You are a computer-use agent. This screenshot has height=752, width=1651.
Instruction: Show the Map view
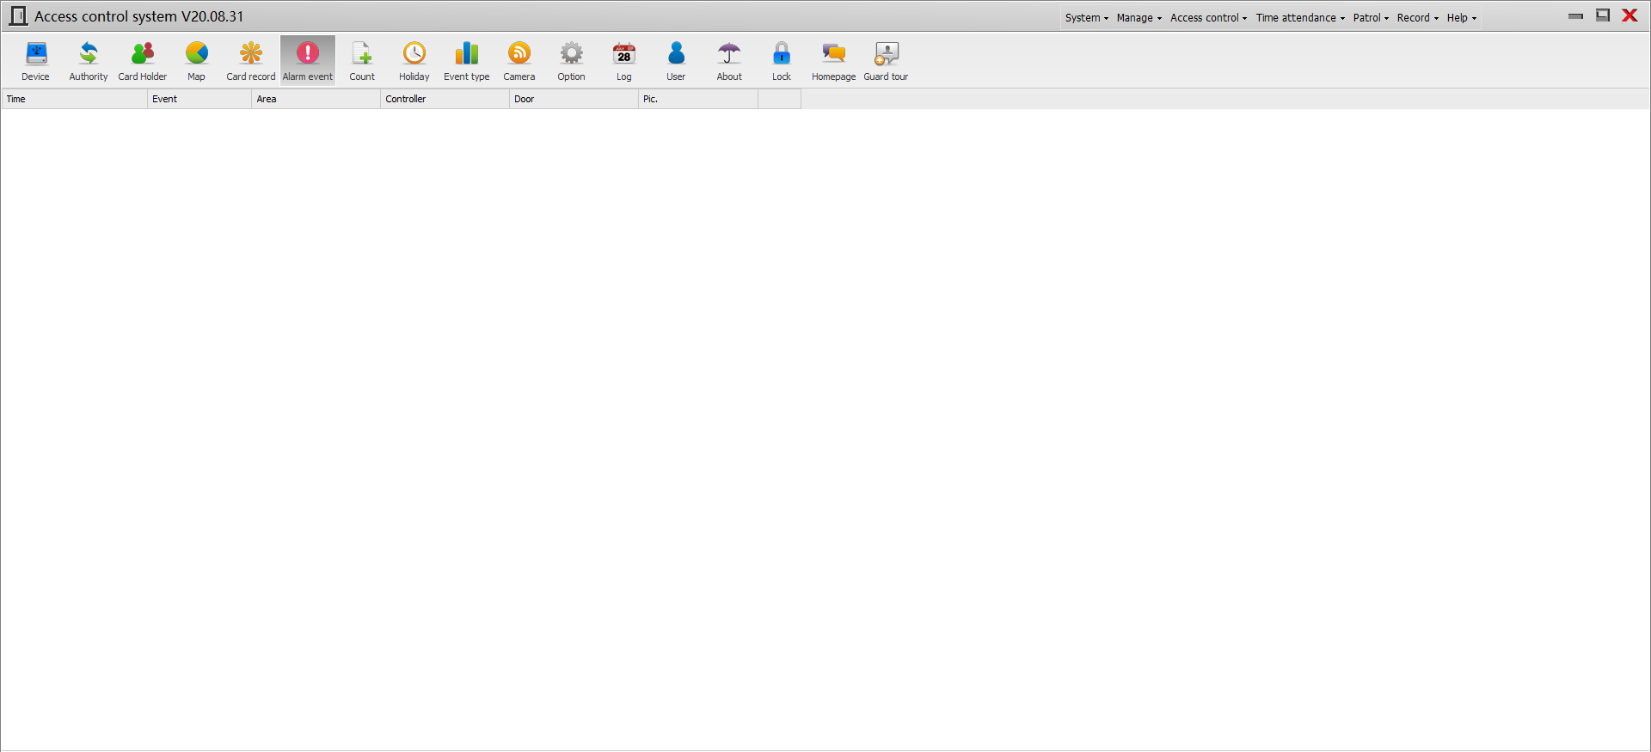197,60
